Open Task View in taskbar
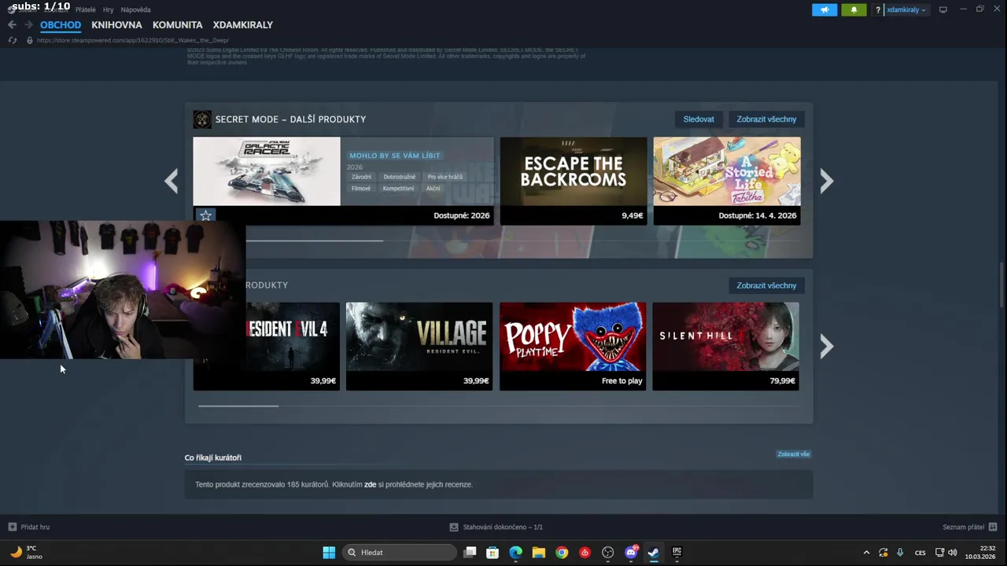1007x566 pixels. pos(470,553)
